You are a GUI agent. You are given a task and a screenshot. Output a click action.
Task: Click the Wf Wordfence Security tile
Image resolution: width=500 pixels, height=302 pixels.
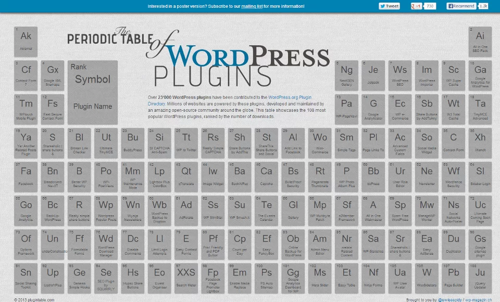[454, 177]
